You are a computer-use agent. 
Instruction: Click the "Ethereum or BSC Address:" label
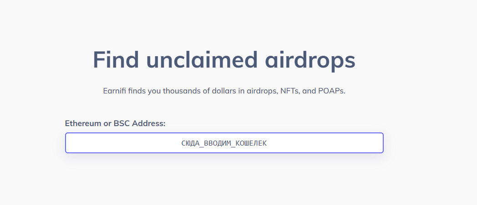pos(115,123)
